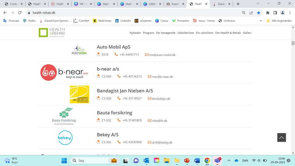Image resolution: width=295 pixels, height=166 pixels.
Task: Open PowerPoint from the taskbar
Action: click(187, 160)
